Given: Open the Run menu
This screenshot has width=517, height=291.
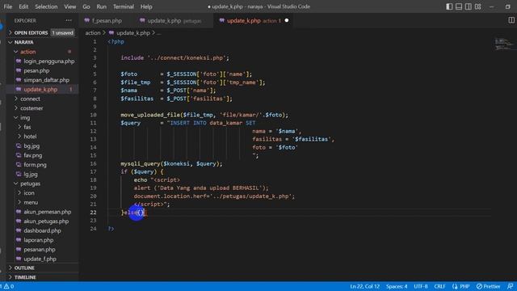Looking at the screenshot, I should coord(102,6).
